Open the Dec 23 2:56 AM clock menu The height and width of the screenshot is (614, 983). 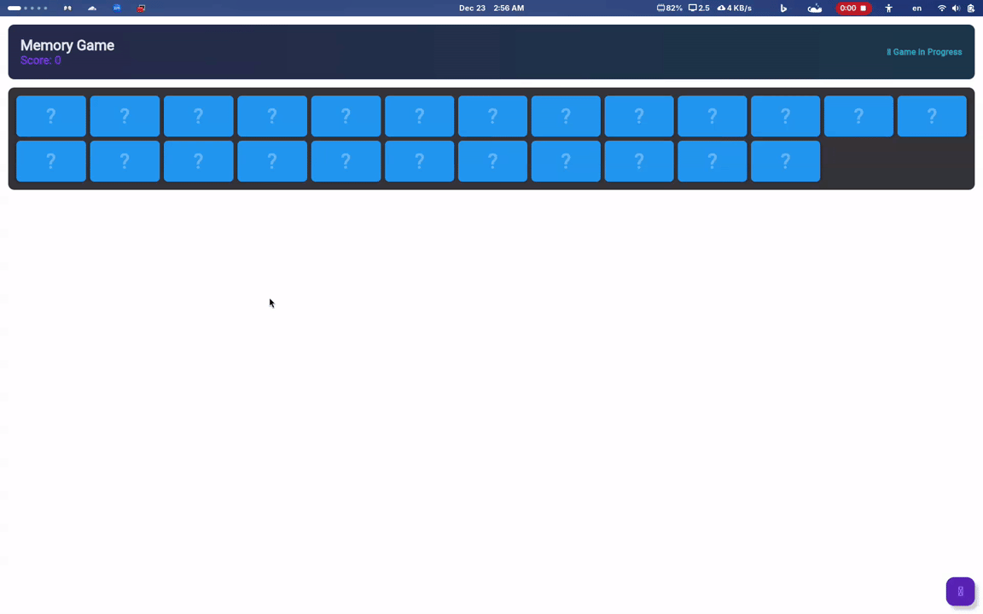click(491, 9)
